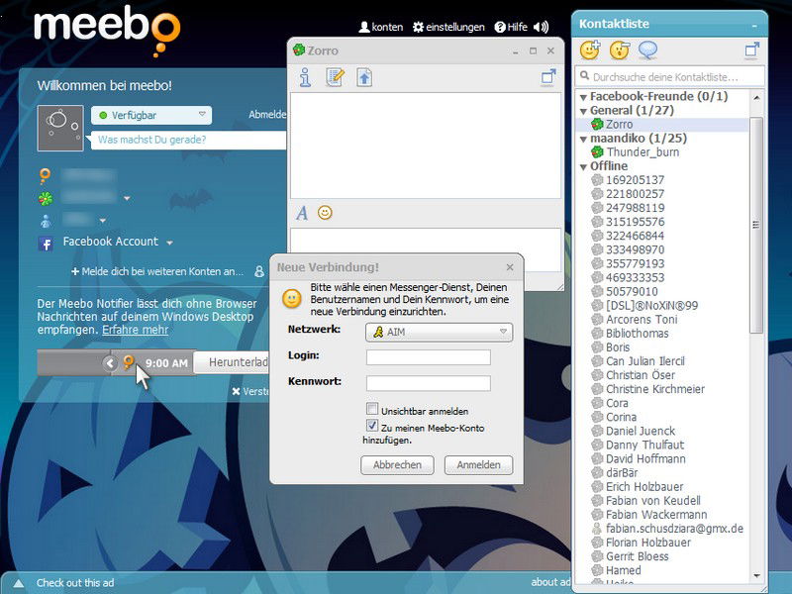Open einstellungen menu

[x=448, y=28]
